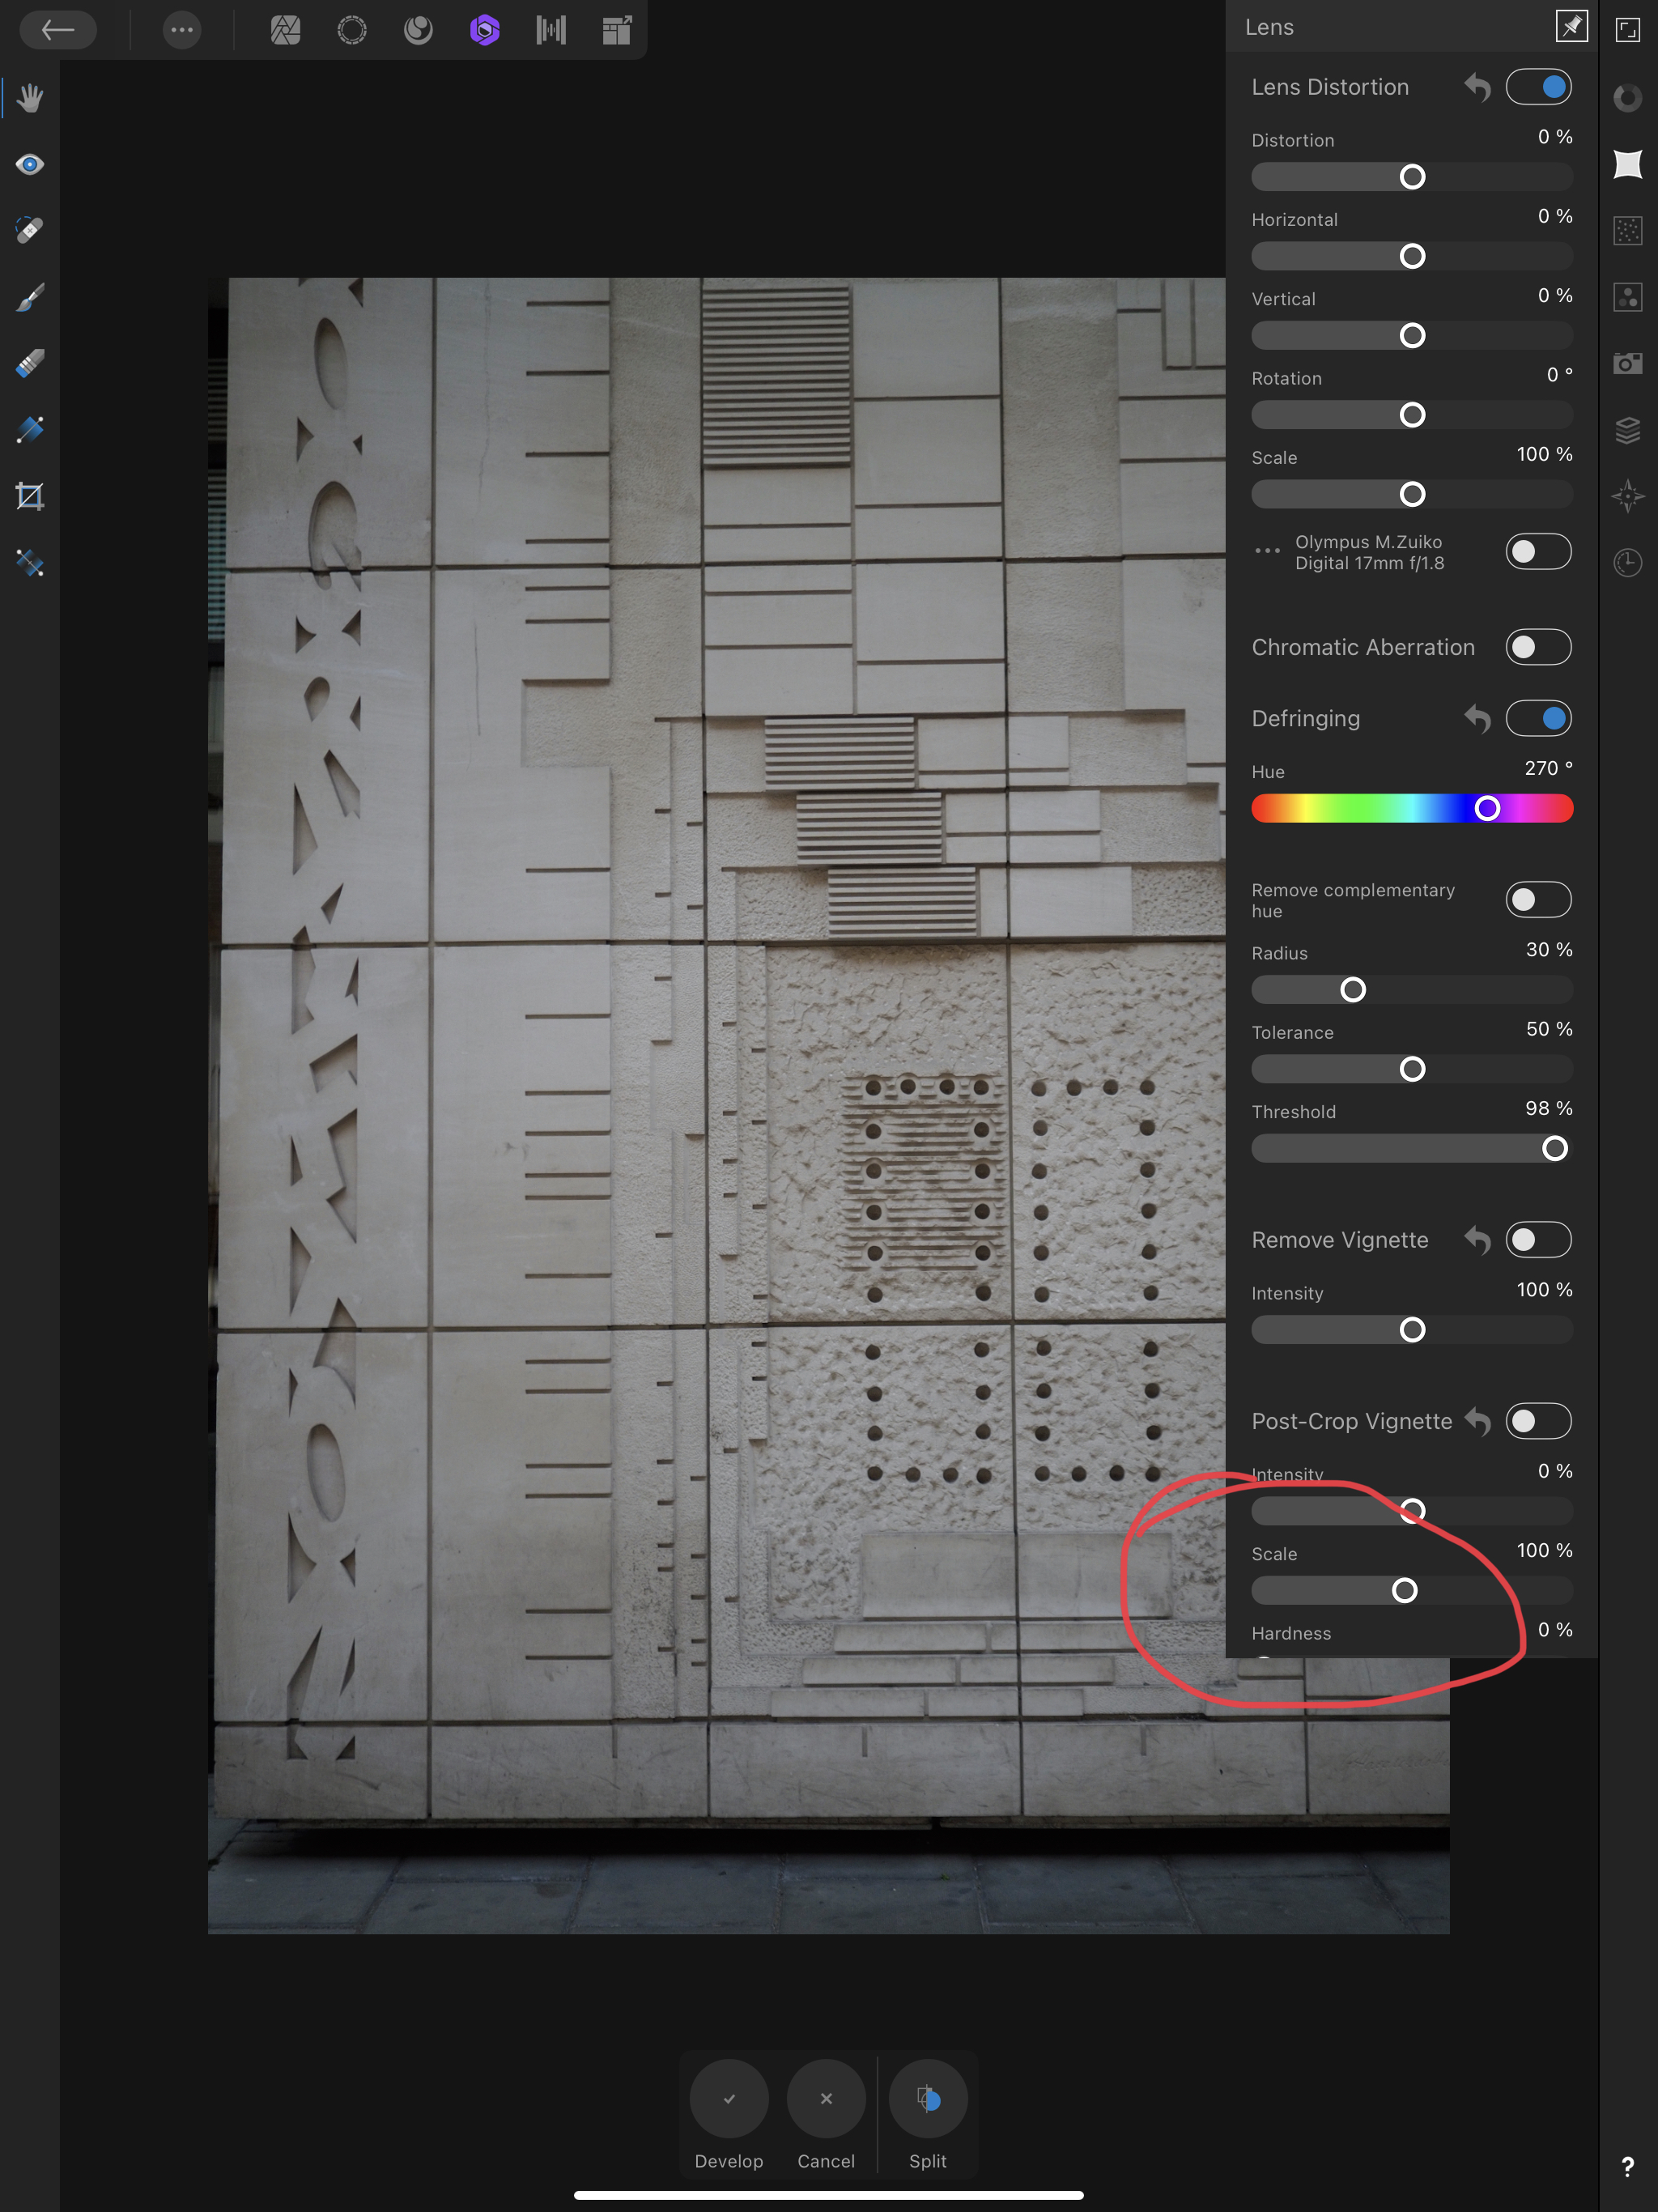Open the three-dot document menu
The width and height of the screenshot is (1658, 2212).
182,30
